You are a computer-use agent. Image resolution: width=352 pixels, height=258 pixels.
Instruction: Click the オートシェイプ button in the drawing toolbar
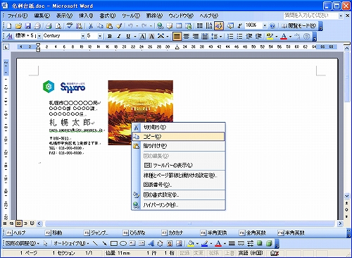click(71, 243)
